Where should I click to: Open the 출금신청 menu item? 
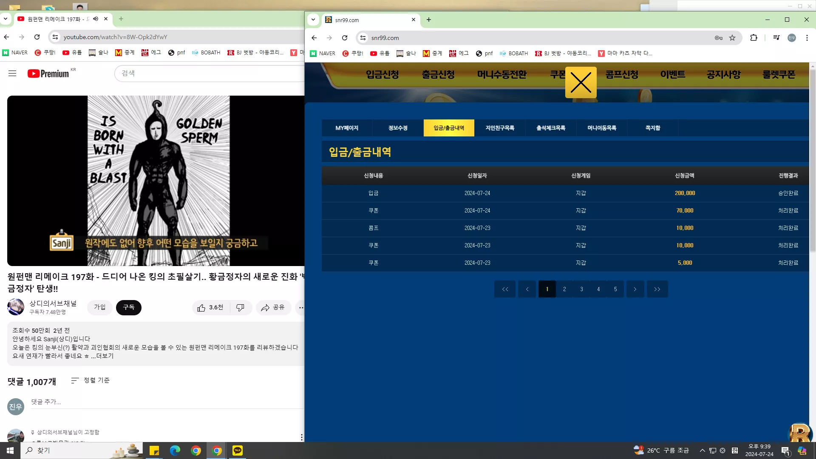pyautogui.click(x=438, y=74)
